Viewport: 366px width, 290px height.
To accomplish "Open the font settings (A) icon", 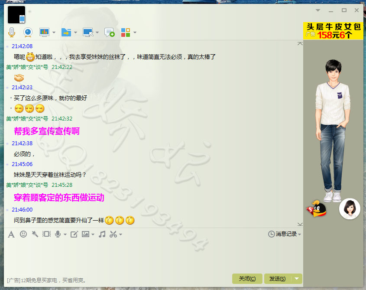I will [x=11, y=234].
